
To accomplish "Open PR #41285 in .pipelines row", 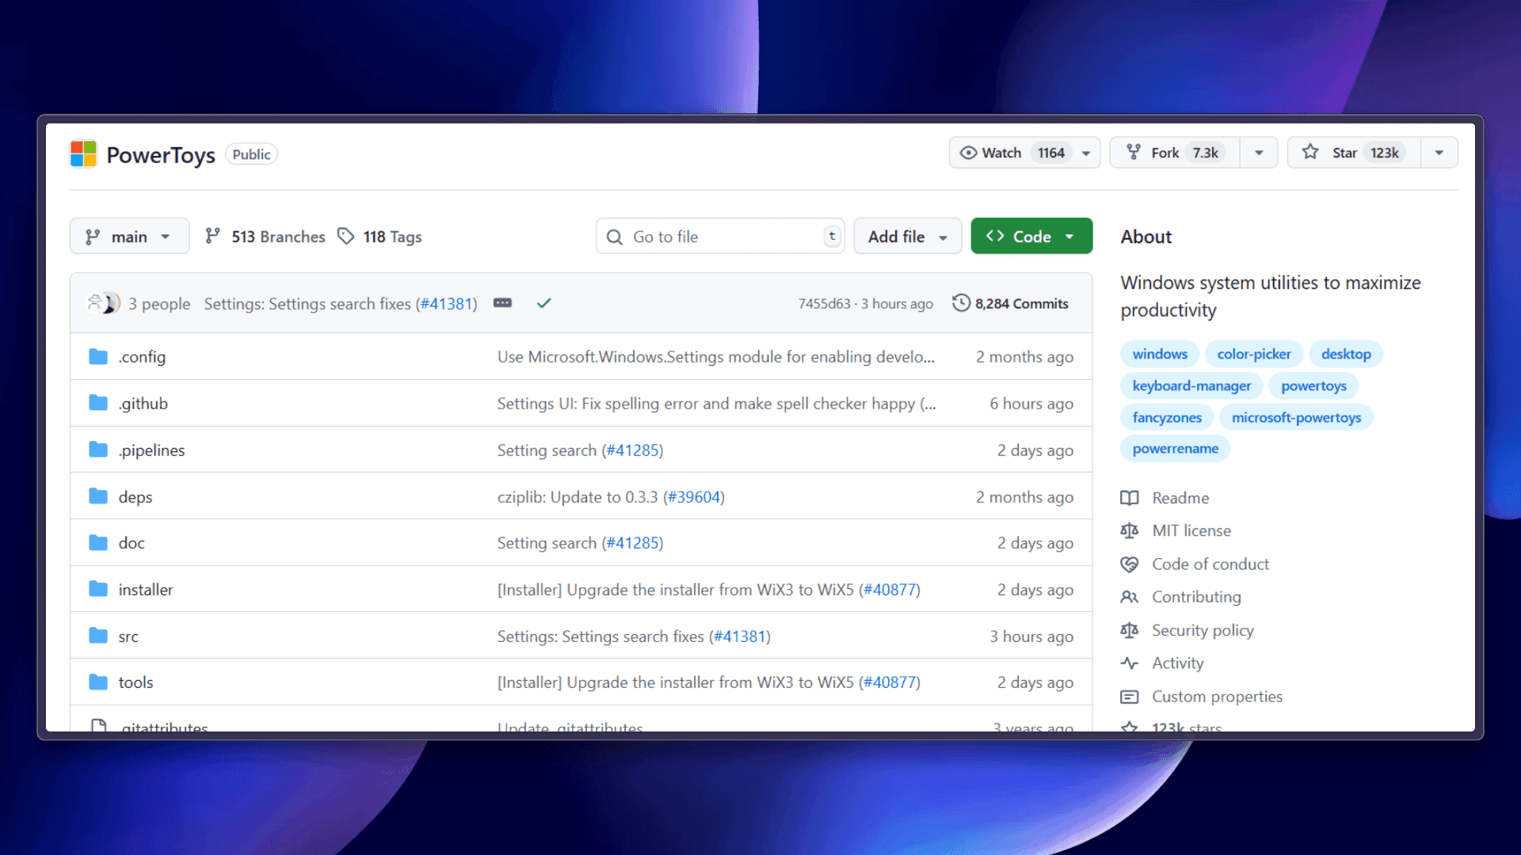I will click(632, 450).
